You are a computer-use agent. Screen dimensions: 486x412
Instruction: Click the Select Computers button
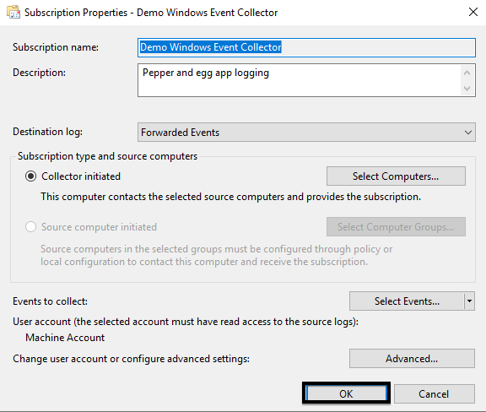[x=396, y=176]
